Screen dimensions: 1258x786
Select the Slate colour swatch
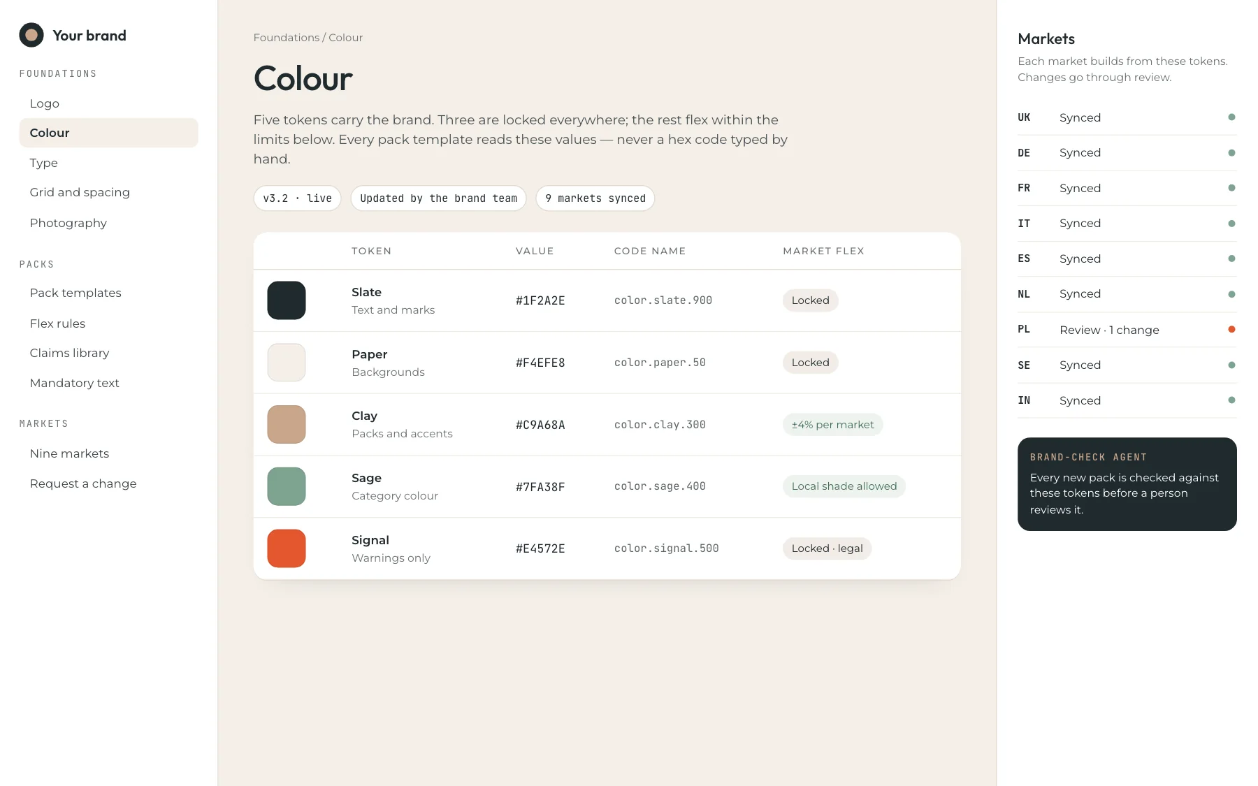(287, 300)
